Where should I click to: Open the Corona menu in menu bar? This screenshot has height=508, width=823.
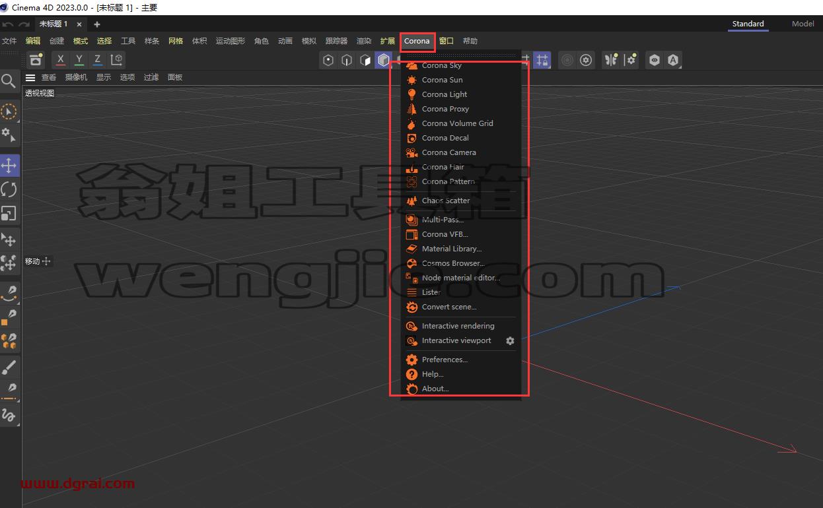[417, 41]
